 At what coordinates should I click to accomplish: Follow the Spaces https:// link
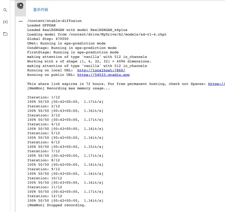tap(216, 84)
